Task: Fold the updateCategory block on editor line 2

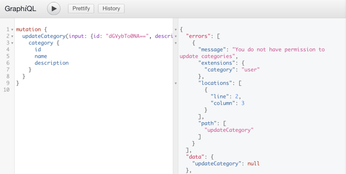Action: [12, 36]
